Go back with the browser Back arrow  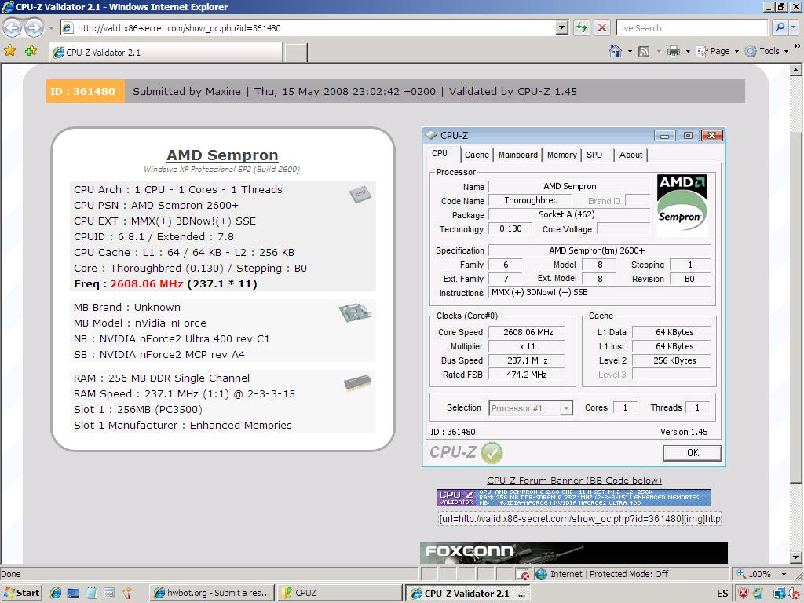13,27
